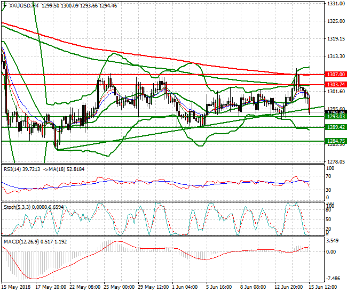Click the 1319.15 price axis value
Viewport: 347px width, 293px height.
[336, 39]
